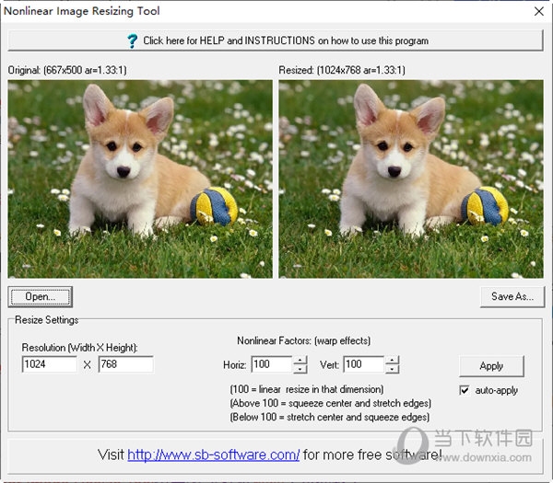This screenshot has height=483, width=553.
Task: Decrease Horiz factor with down arrow
Action: 300,369
